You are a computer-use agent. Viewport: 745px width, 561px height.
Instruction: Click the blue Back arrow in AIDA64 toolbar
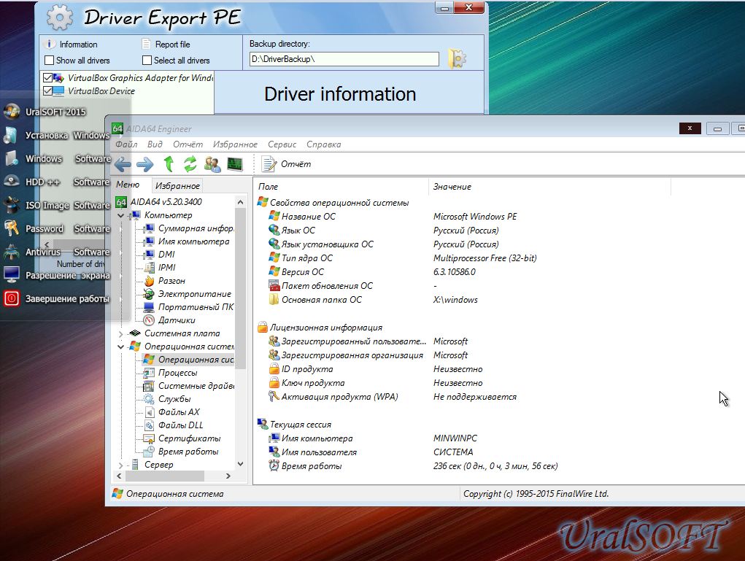123,163
